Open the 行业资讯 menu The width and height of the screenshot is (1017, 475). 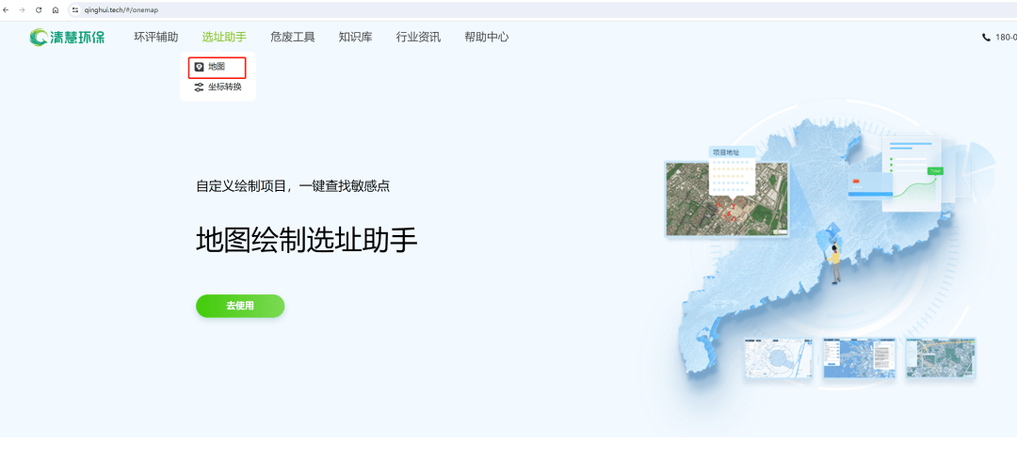(418, 37)
